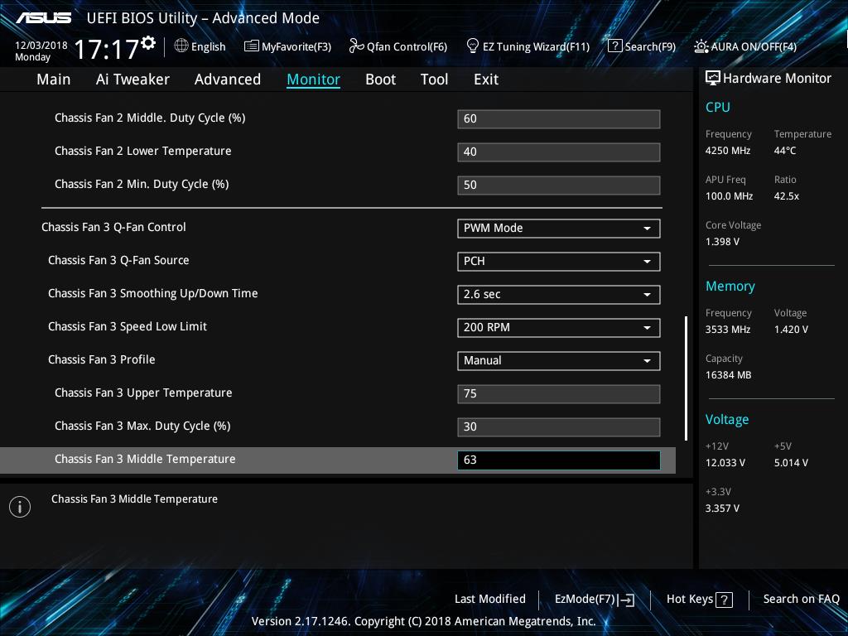Click Chassis Fan 2 Lower Temperature field
Image resolution: width=848 pixels, height=636 pixels.
(558, 152)
